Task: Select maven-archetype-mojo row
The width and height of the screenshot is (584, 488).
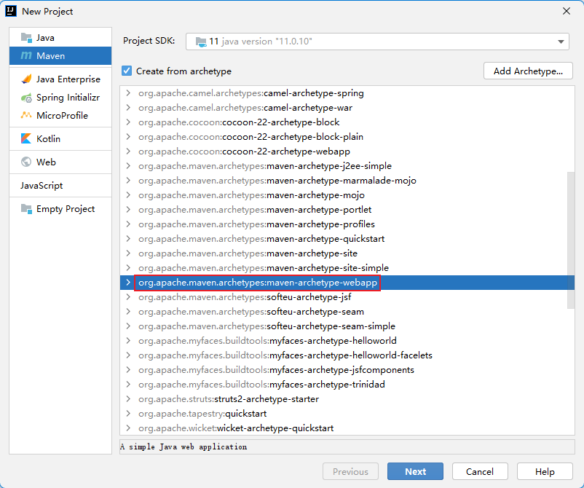Action: tap(347, 194)
